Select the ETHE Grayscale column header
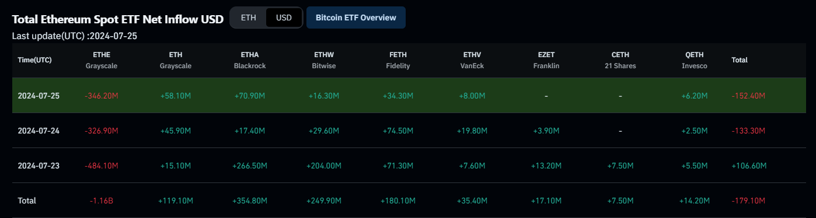The width and height of the screenshot is (816, 218). pos(102,60)
